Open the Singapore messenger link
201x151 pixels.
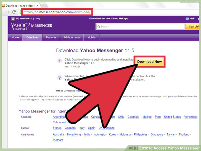click(x=157, y=134)
